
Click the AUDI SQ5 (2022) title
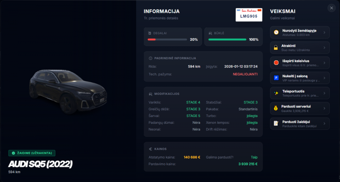click(x=40, y=164)
